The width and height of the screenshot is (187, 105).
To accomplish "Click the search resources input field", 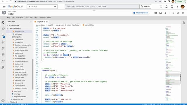I will pos(102,6).
